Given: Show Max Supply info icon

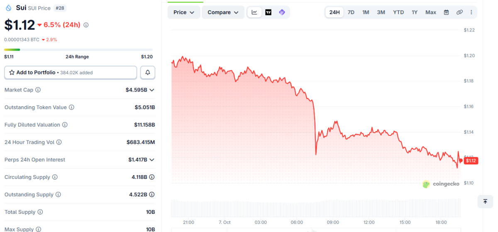Looking at the screenshot, I should tap(38, 229).
